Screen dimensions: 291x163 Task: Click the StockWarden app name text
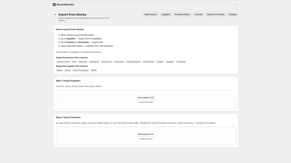pos(65,5)
